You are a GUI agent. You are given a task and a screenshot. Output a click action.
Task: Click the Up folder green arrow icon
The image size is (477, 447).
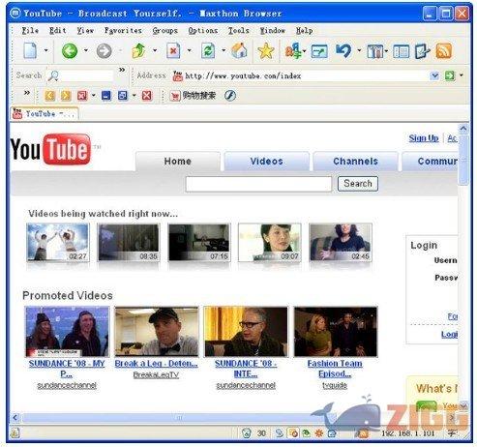coord(138,51)
